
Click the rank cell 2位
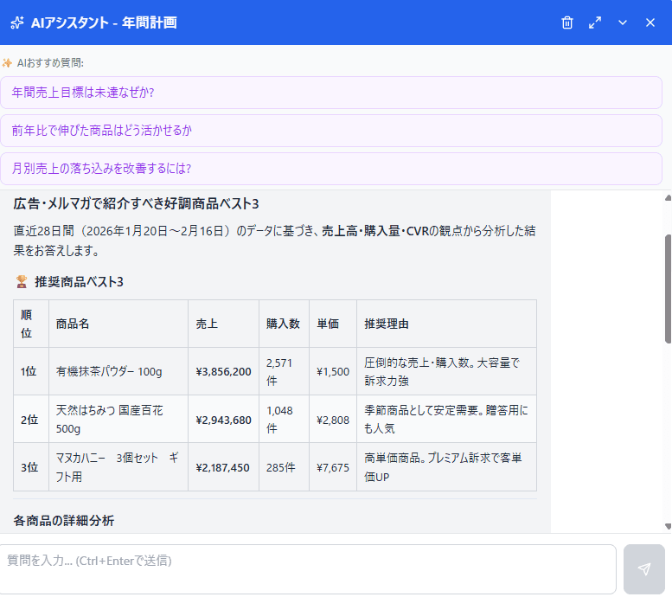point(29,420)
